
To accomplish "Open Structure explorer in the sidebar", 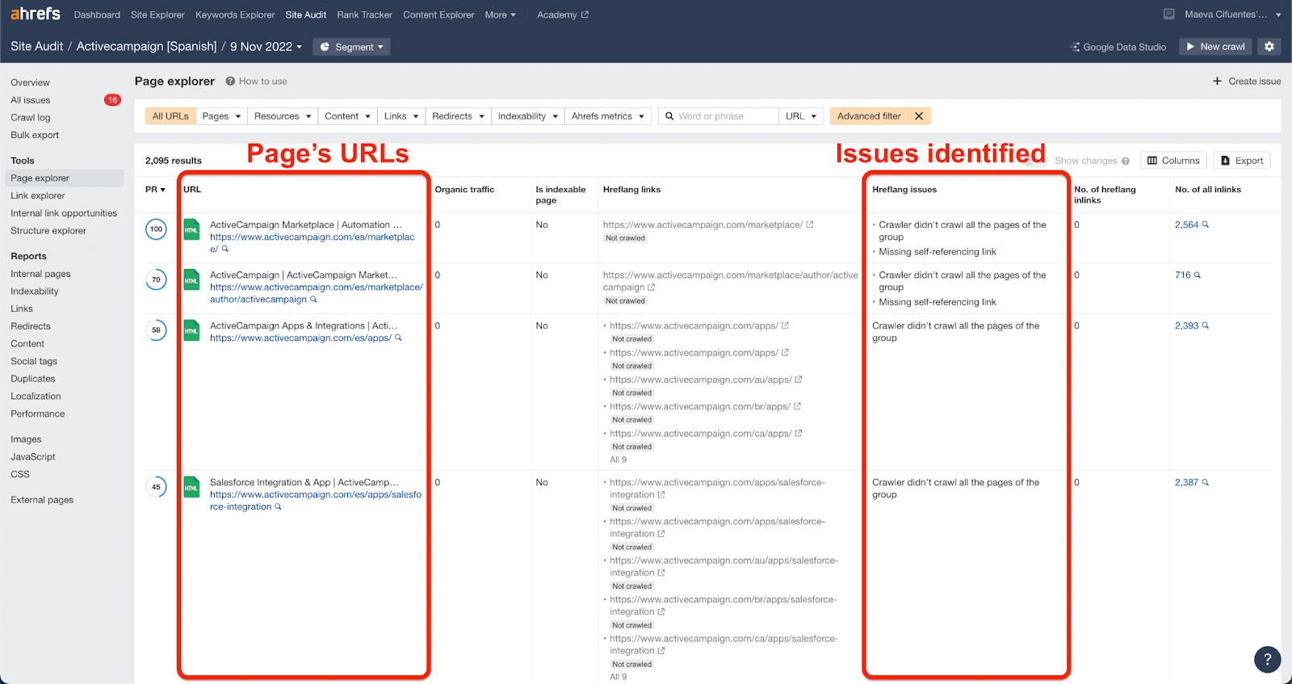I will [48, 231].
